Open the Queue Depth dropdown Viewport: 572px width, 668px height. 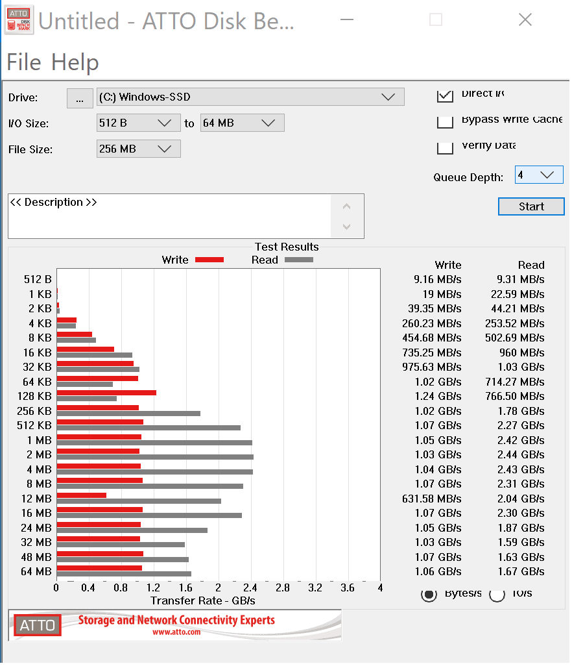click(x=539, y=175)
